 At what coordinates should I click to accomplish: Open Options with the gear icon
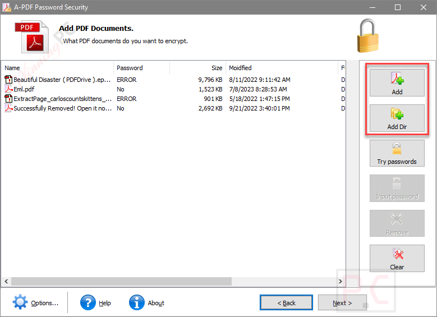coord(20,302)
